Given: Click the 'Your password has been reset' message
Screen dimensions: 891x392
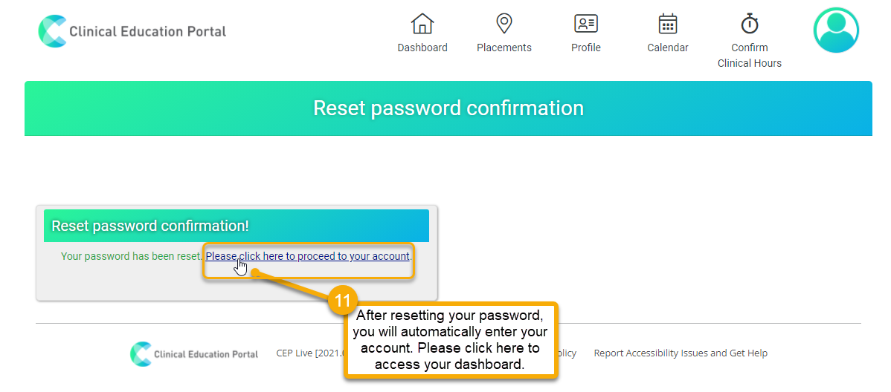Looking at the screenshot, I should point(132,256).
